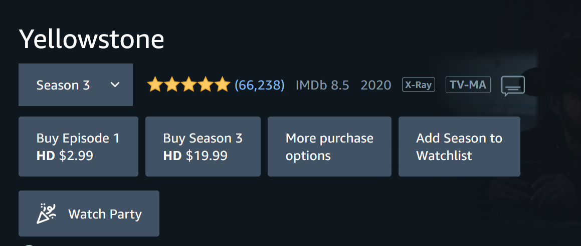Click the fourth gold rating star
This screenshot has height=246, width=581.
pyautogui.click(x=206, y=84)
